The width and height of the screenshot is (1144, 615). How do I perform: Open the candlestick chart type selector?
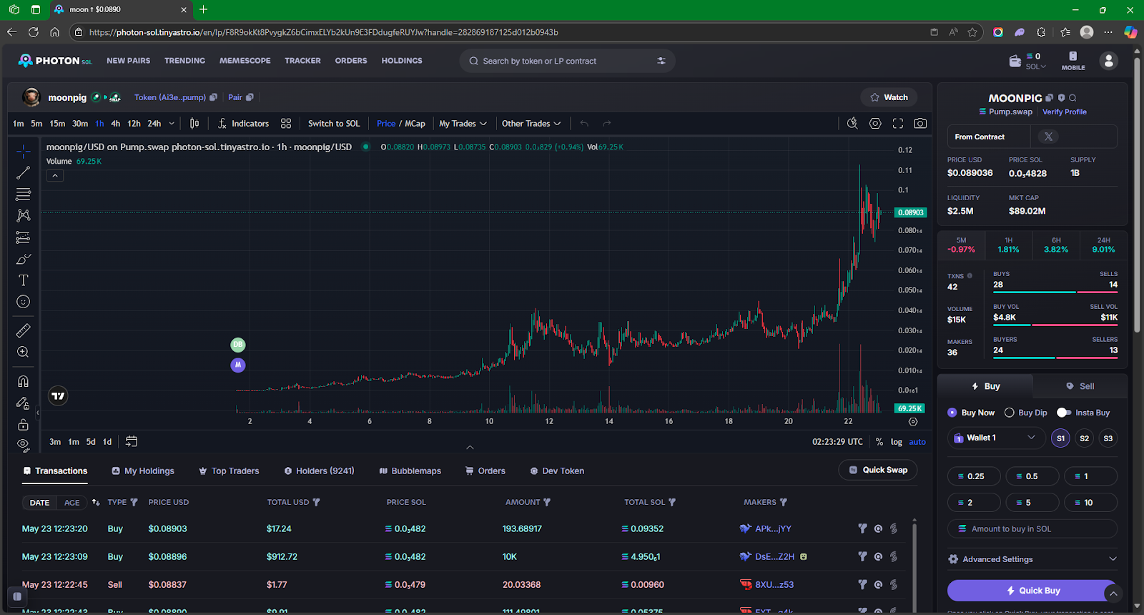194,124
